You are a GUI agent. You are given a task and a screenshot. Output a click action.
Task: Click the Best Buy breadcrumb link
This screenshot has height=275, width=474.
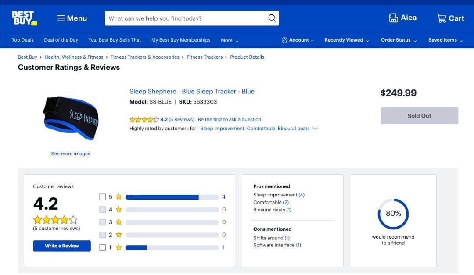28,57
